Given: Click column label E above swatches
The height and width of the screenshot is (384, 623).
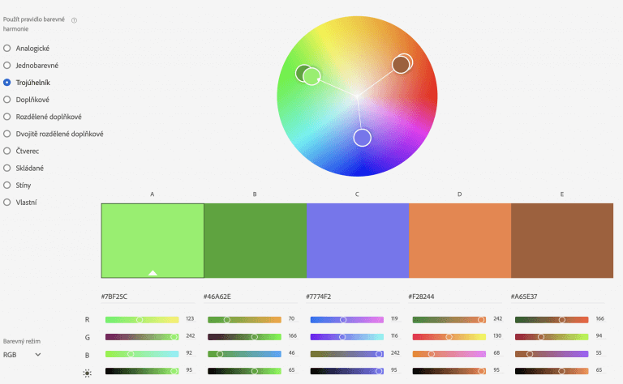Looking at the screenshot, I should [x=561, y=194].
